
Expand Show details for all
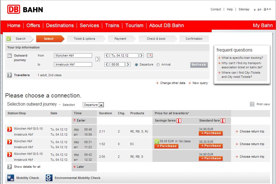coord(10,166)
